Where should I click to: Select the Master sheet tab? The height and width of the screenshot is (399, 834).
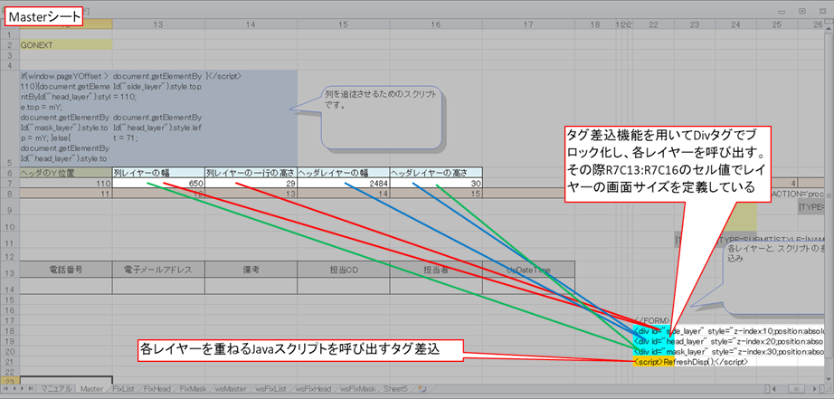[91, 389]
